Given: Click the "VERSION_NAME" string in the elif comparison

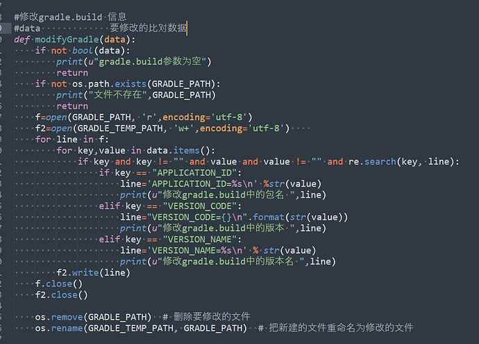Looking at the screenshot, I should point(201,239).
